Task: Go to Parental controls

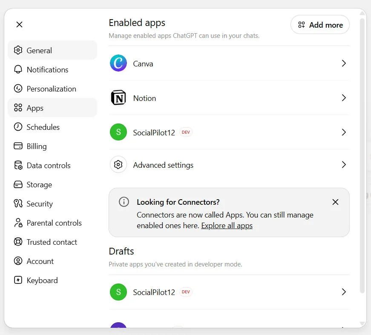Action: point(52,223)
